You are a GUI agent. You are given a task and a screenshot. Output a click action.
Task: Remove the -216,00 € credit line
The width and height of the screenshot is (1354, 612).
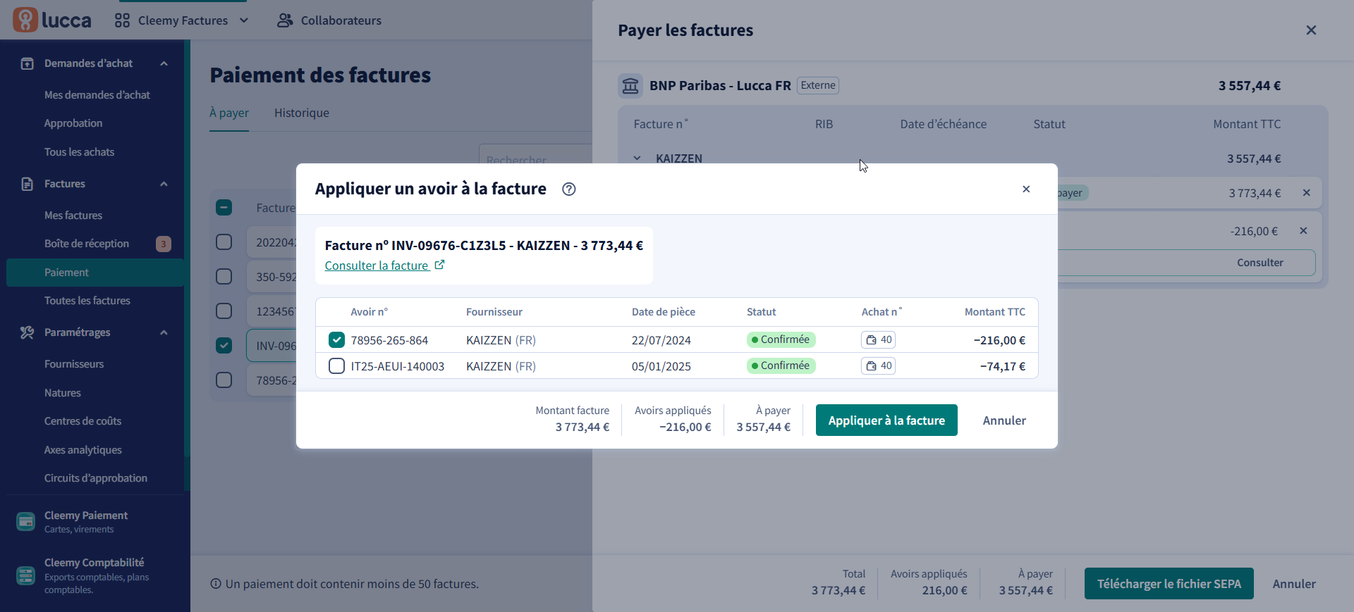tap(1303, 231)
